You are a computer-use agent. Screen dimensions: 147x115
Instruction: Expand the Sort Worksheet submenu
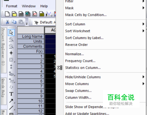click(143, 31)
